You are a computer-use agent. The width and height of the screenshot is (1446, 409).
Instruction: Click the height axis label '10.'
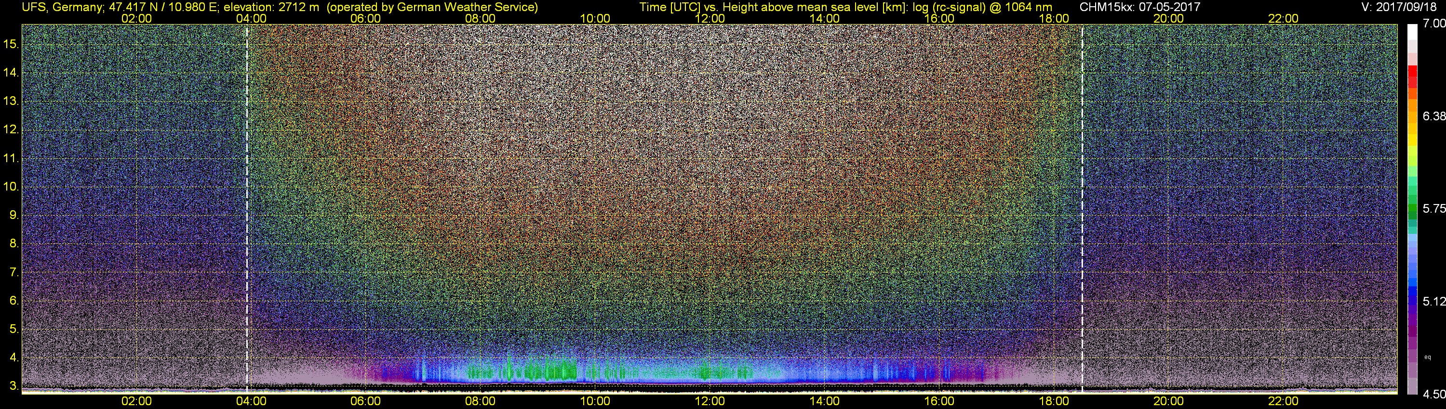(11, 186)
